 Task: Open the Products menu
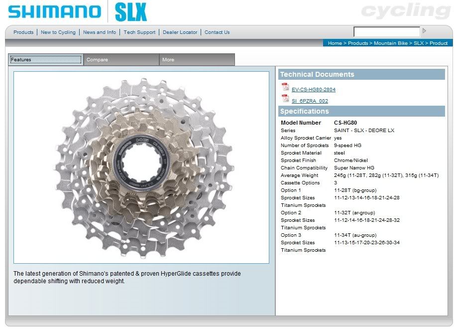(x=23, y=32)
